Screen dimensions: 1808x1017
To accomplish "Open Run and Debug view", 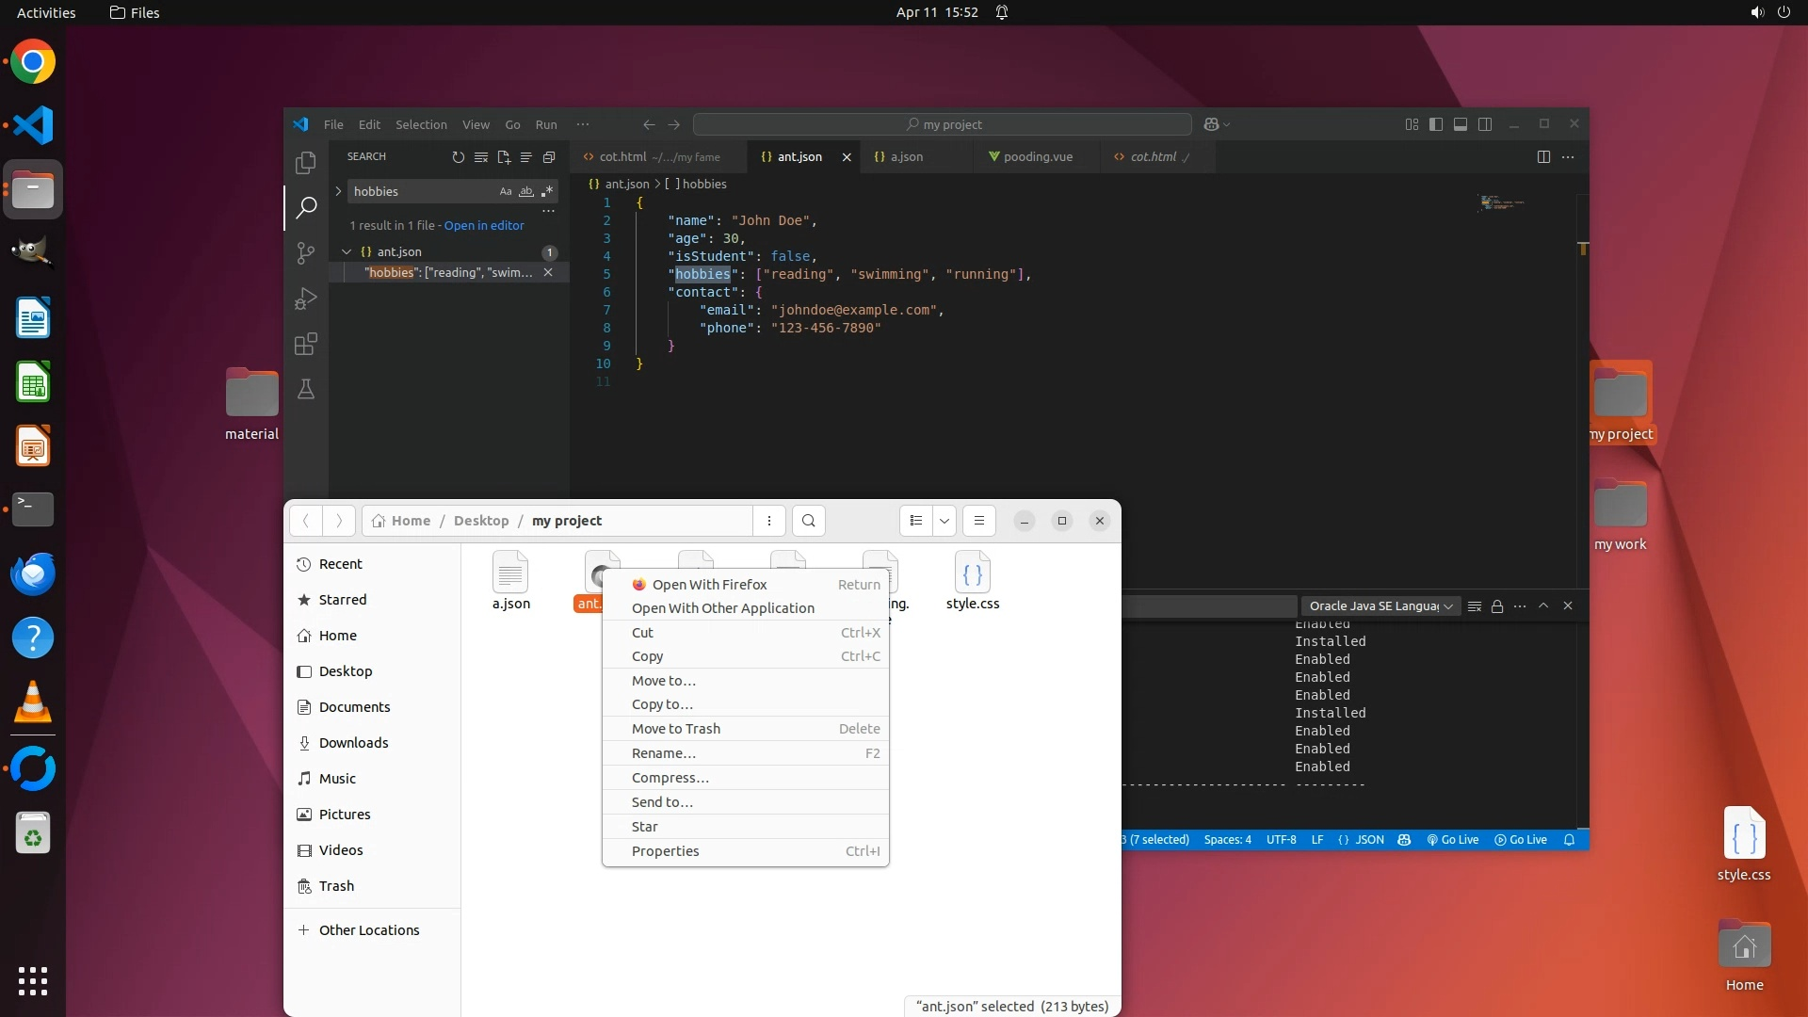I will (305, 299).
